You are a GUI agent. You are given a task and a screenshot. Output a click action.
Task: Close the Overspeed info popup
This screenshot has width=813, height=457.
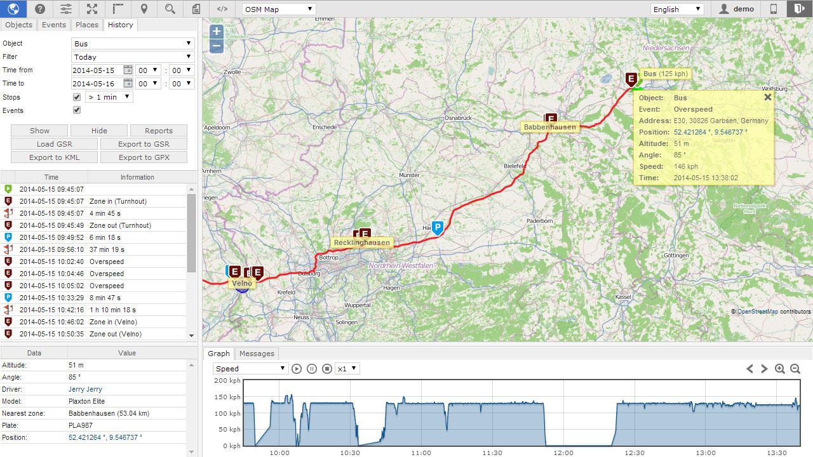[x=768, y=97]
